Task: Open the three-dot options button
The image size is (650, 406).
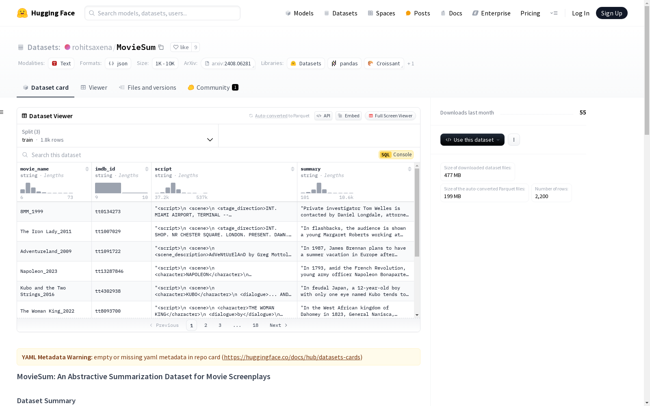Action: tap(514, 140)
